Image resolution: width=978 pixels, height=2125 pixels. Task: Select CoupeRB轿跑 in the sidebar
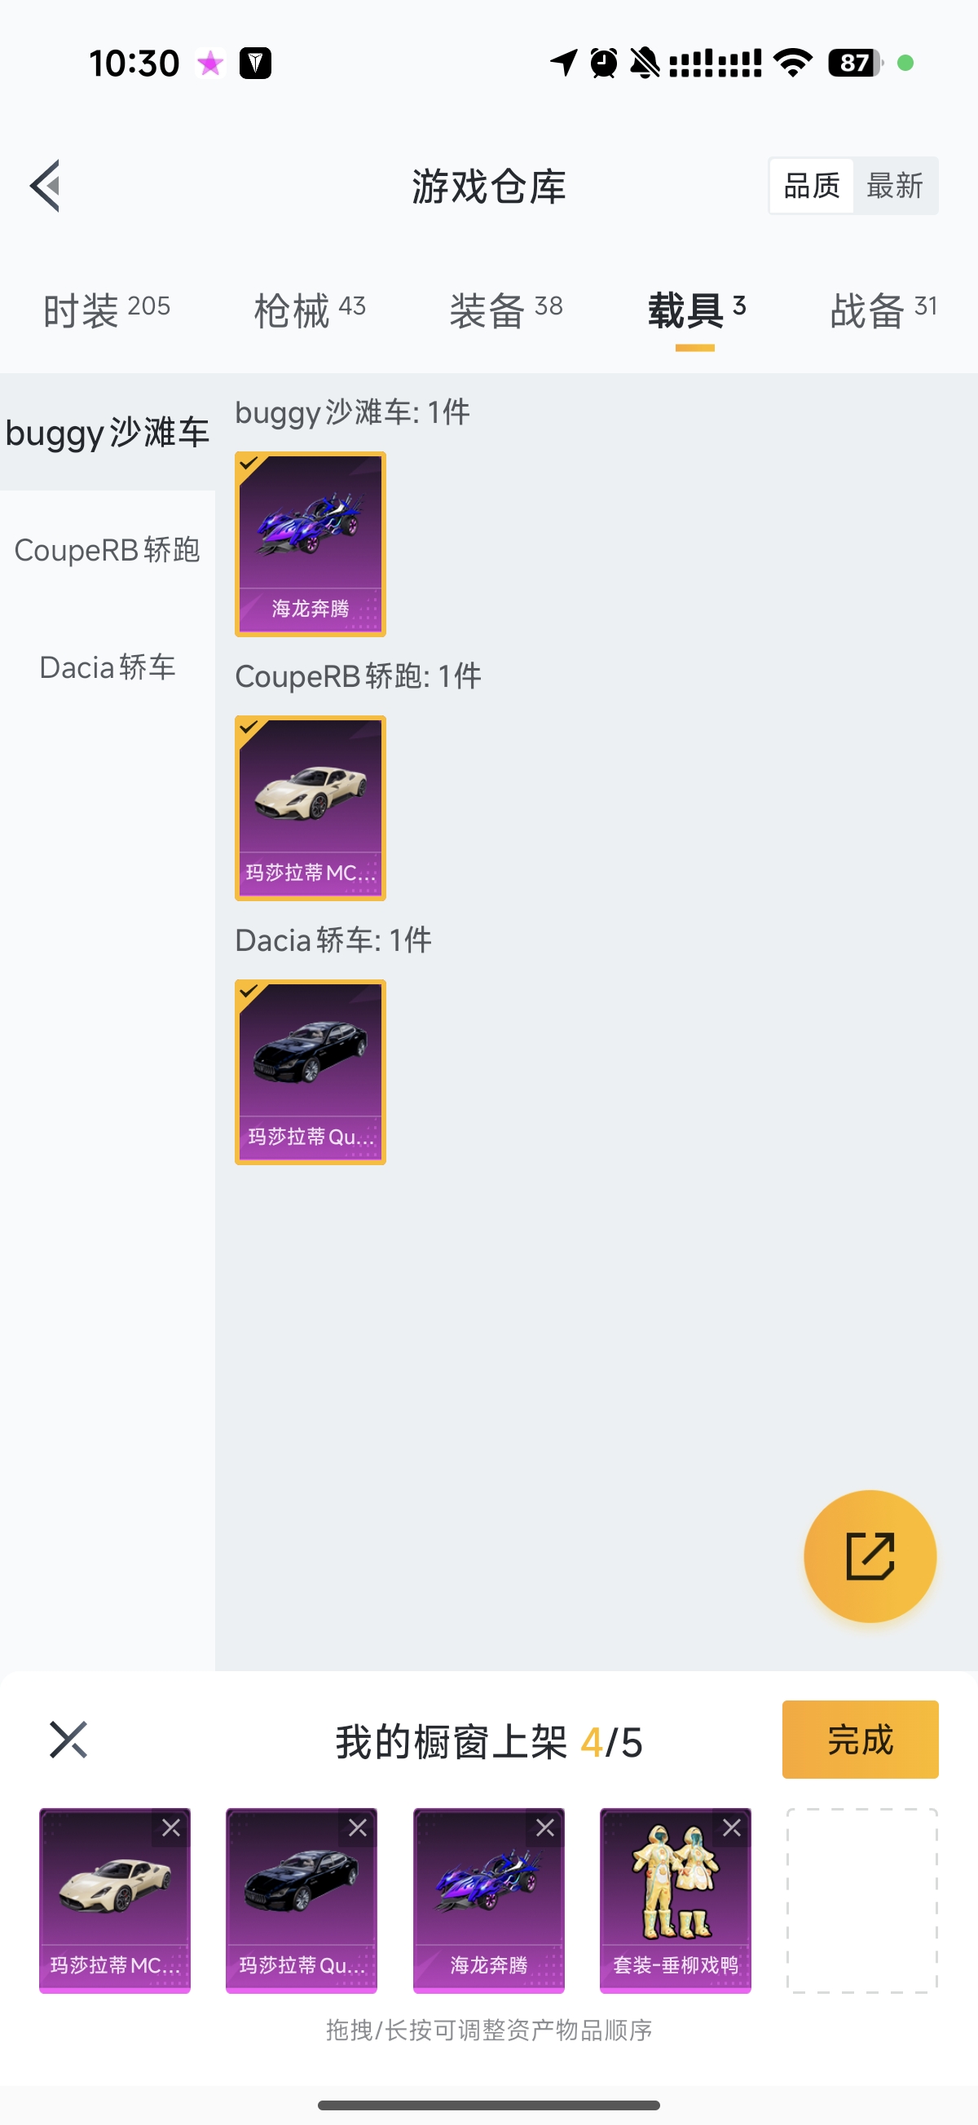coord(108,549)
